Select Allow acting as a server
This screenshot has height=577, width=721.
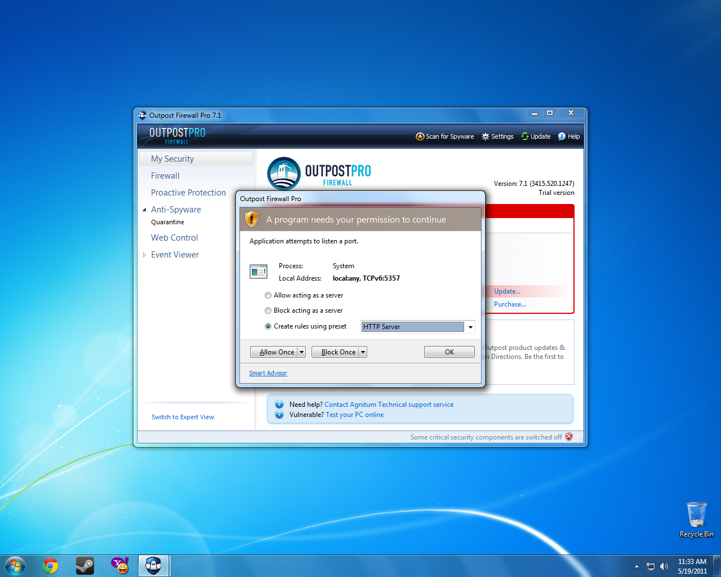[268, 295]
